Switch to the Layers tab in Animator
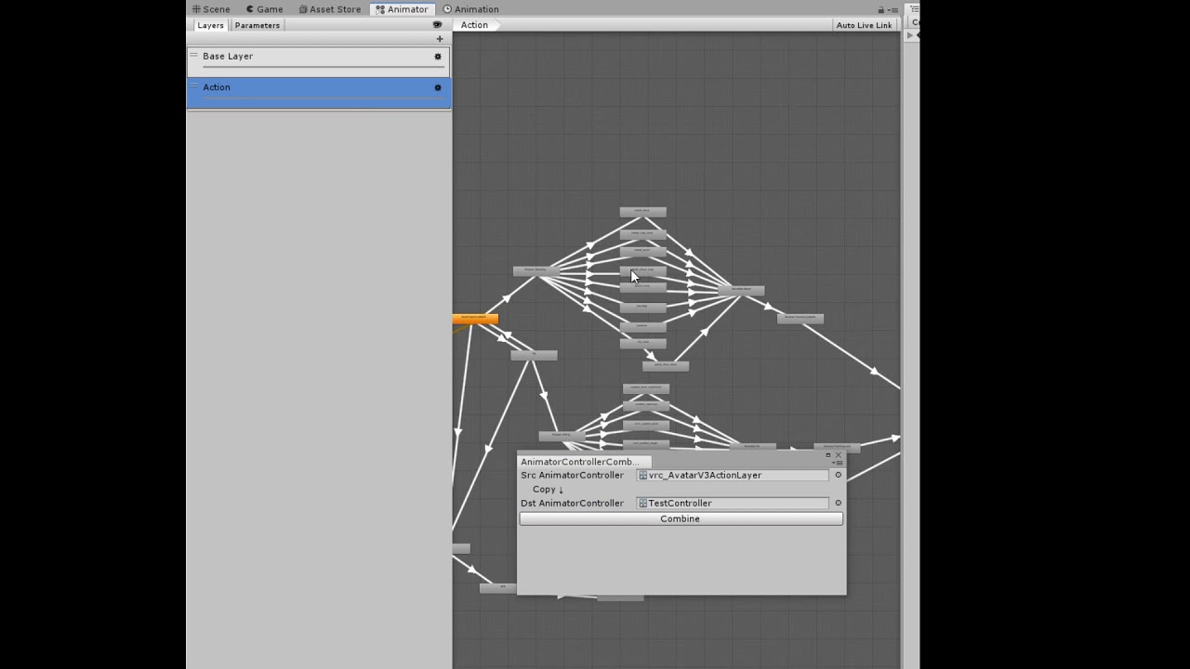This screenshot has height=669, width=1190. click(210, 25)
